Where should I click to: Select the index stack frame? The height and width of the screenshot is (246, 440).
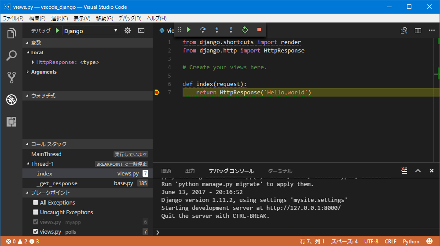click(88, 173)
